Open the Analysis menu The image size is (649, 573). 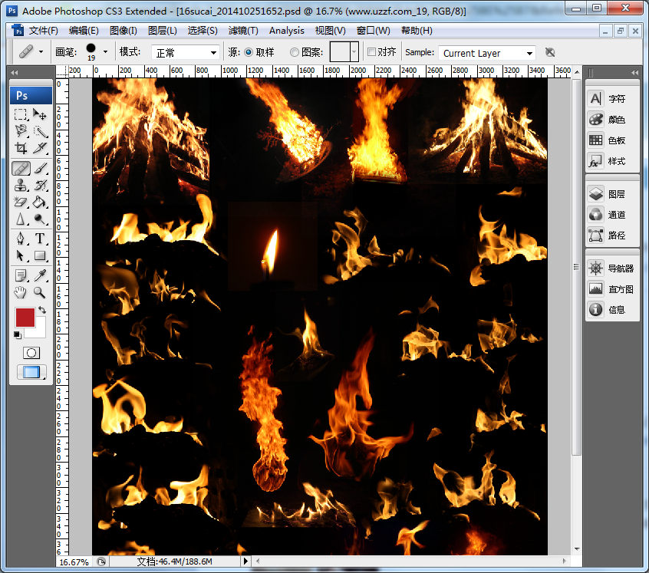click(286, 31)
